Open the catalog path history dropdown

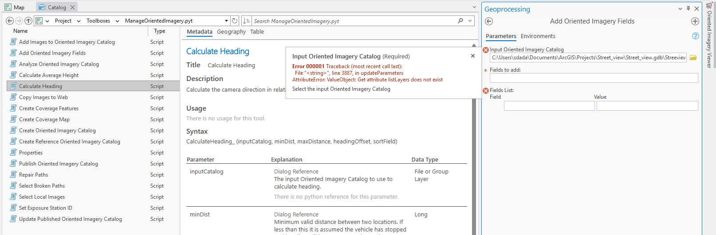(226, 21)
